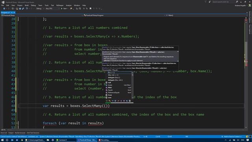Select 'from' in the completion list
The height and width of the screenshot is (142, 252).
[x=119, y=95]
